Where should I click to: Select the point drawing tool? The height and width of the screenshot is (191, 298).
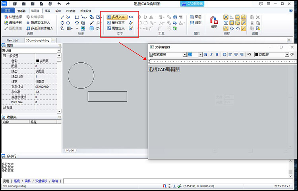77,29
